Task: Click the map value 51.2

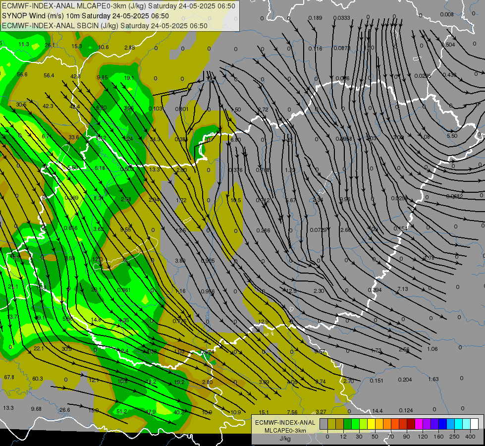Action: coord(122,411)
